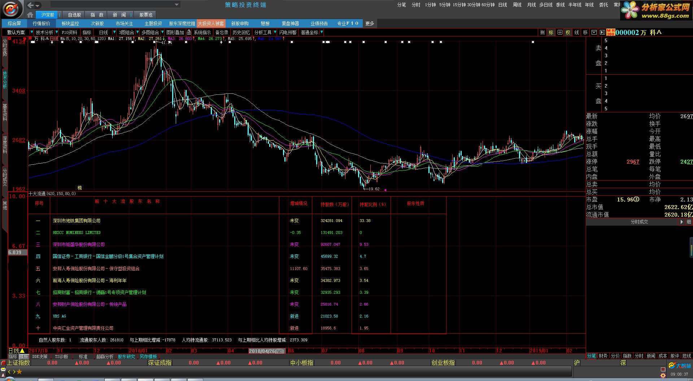Open the 综合屏 menu item
693x381 pixels.
pos(14,23)
